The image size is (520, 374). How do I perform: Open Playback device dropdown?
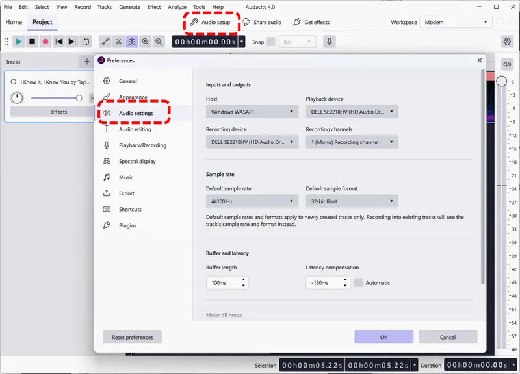[x=352, y=112]
